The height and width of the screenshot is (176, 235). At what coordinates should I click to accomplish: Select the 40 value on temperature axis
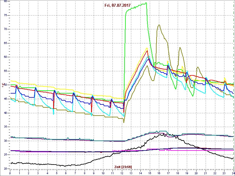(6, 113)
